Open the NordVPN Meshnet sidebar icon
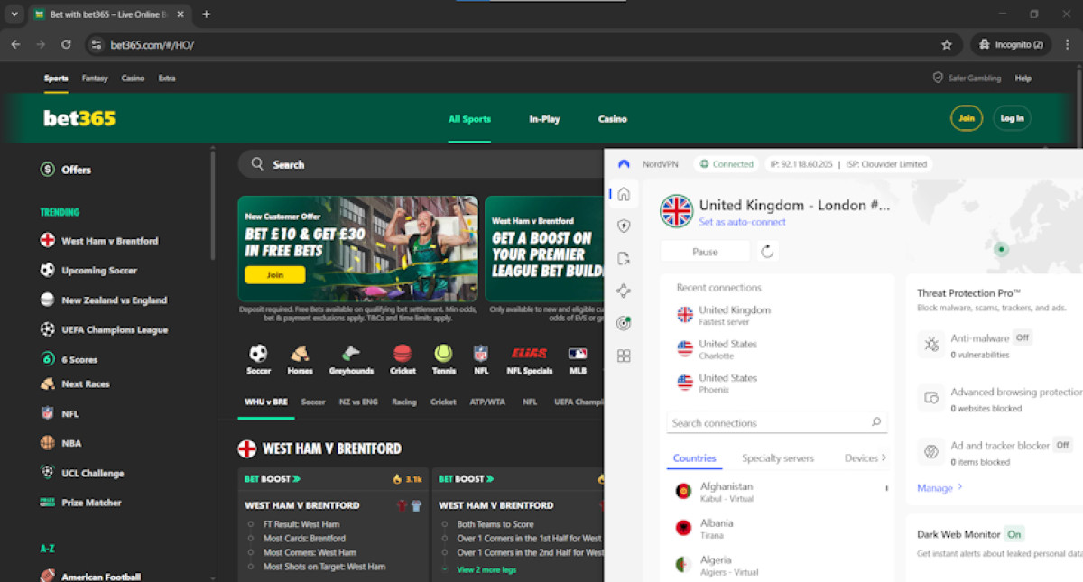Screen dimensions: 1083x582 coord(623,291)
